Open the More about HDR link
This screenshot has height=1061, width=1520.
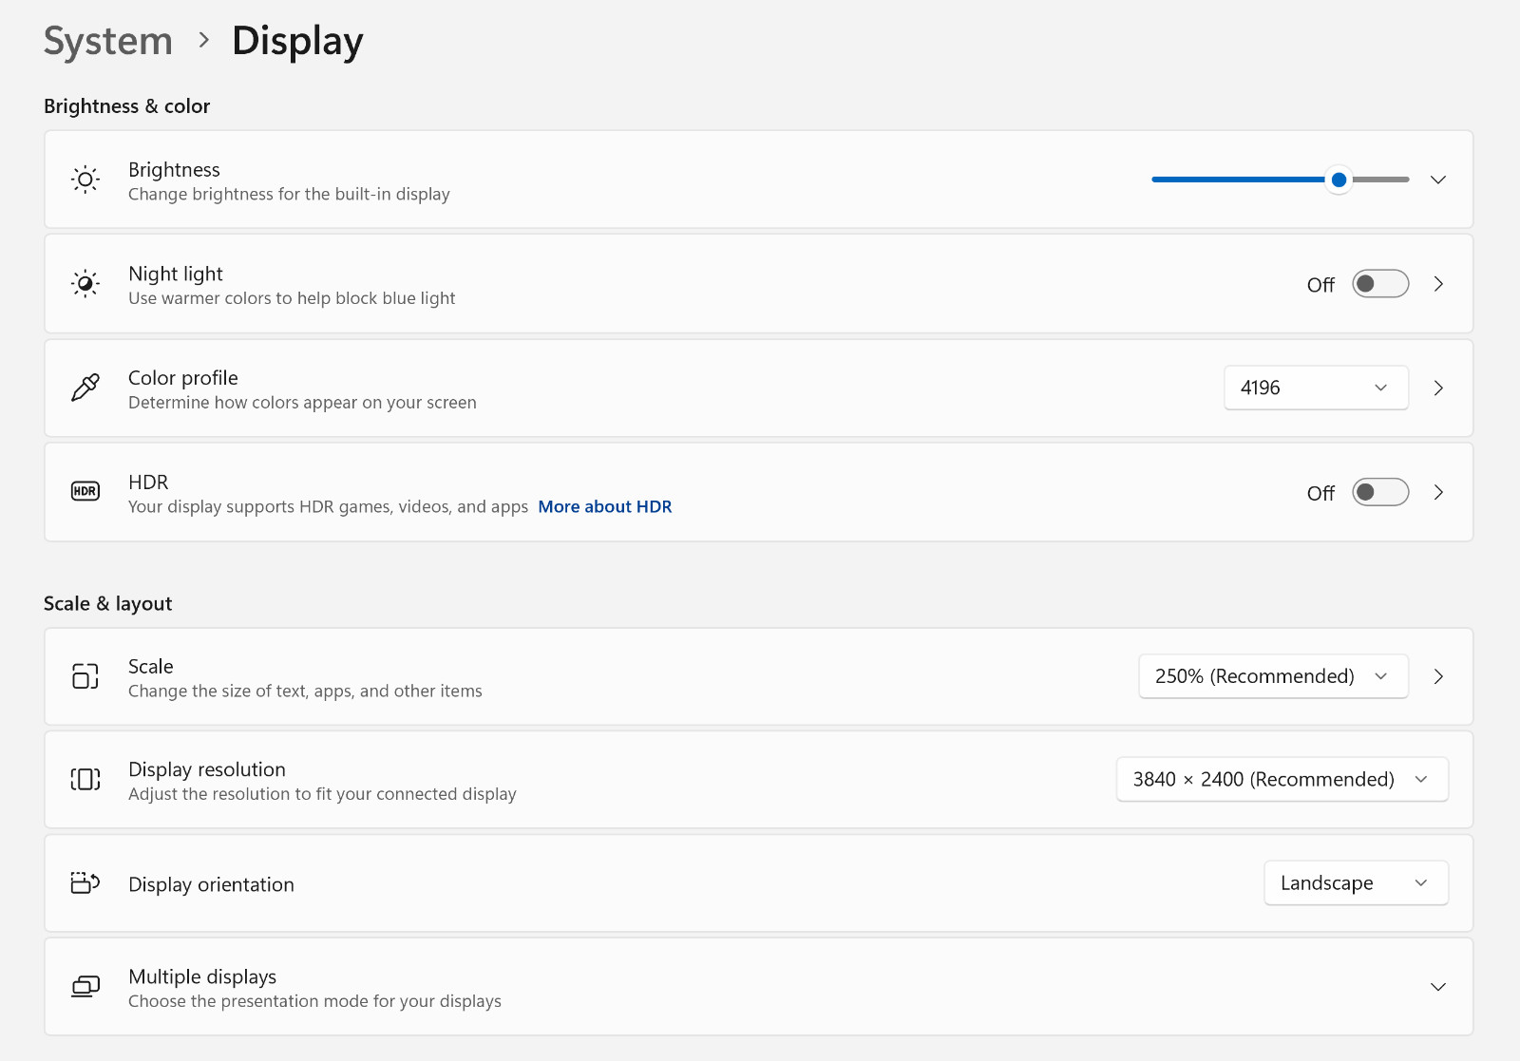tap(605, 506)
